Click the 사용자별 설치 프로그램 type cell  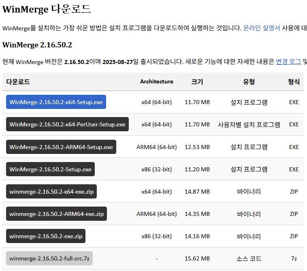(249, 124)
